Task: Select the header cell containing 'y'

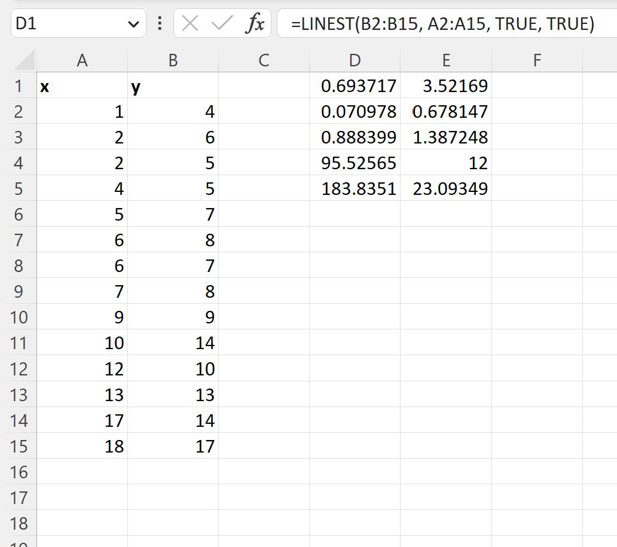Action: [172, 85]
